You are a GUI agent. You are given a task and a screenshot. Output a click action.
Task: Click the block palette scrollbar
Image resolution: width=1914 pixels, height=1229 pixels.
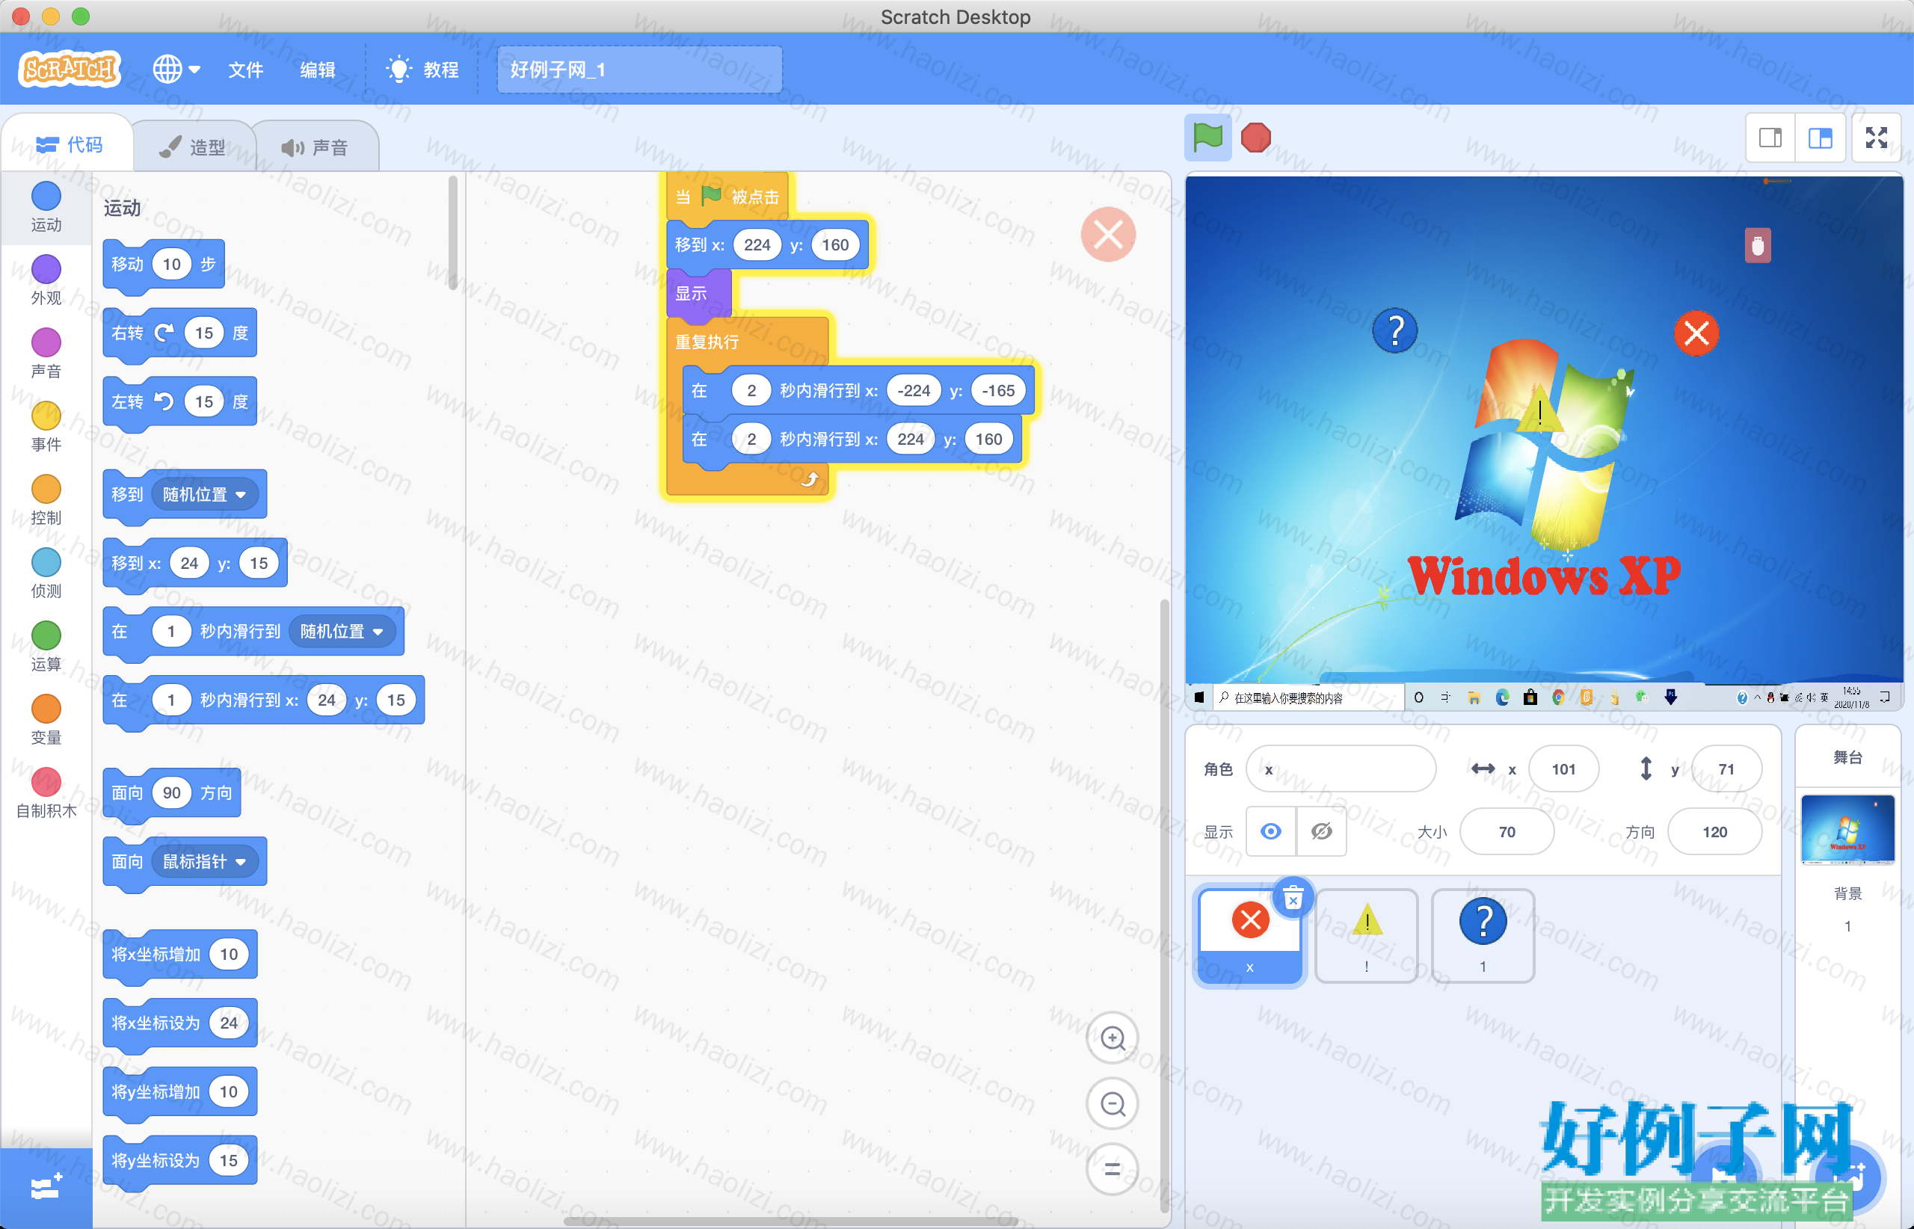[x=452, y=233]
